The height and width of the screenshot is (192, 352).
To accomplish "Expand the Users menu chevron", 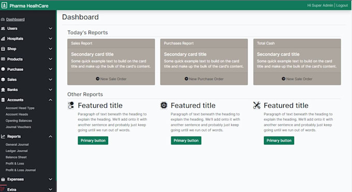I will pyautogui.click(x=51, y=28).
